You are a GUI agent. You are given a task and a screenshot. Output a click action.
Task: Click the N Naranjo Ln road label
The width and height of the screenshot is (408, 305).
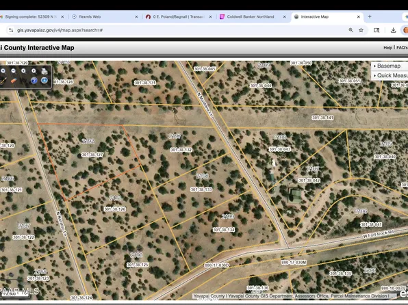pyautogui.click(x=62, y=224)
